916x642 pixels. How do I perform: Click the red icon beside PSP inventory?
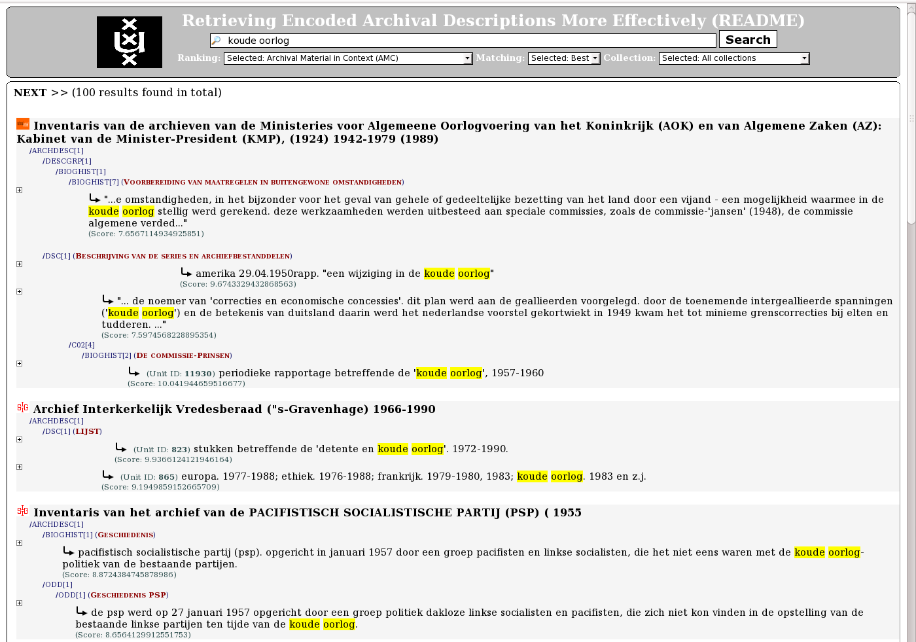[x=23, y=510]
